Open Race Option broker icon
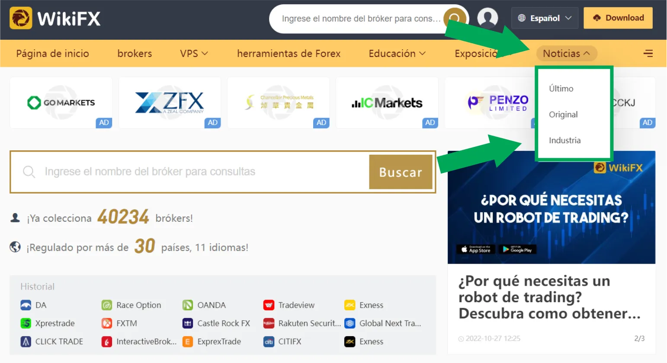The width and height of the screenshot is (667, 363). coord(107,305)
